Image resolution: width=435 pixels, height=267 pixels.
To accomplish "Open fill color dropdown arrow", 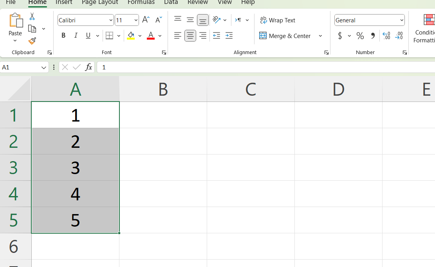I will (140, 36).
